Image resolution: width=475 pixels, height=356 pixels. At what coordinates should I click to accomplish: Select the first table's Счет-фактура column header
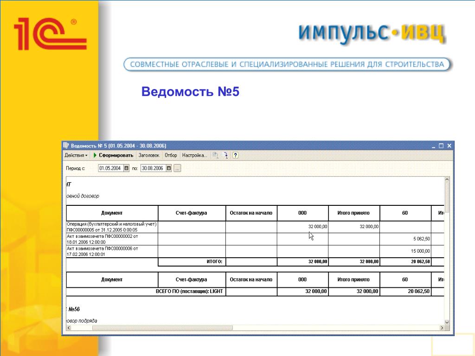click(192, 213)
